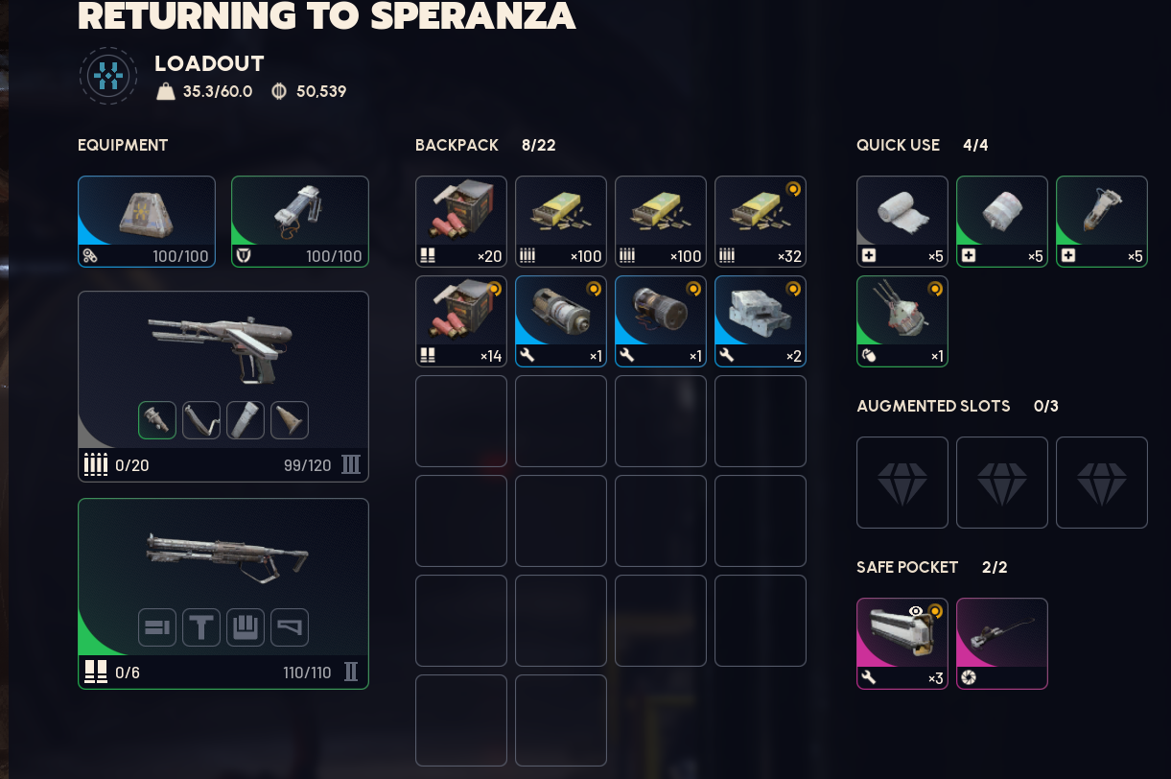Choose the bandage quick-use item
Viewport: 1171px width, 779px height.
point(902,222)
